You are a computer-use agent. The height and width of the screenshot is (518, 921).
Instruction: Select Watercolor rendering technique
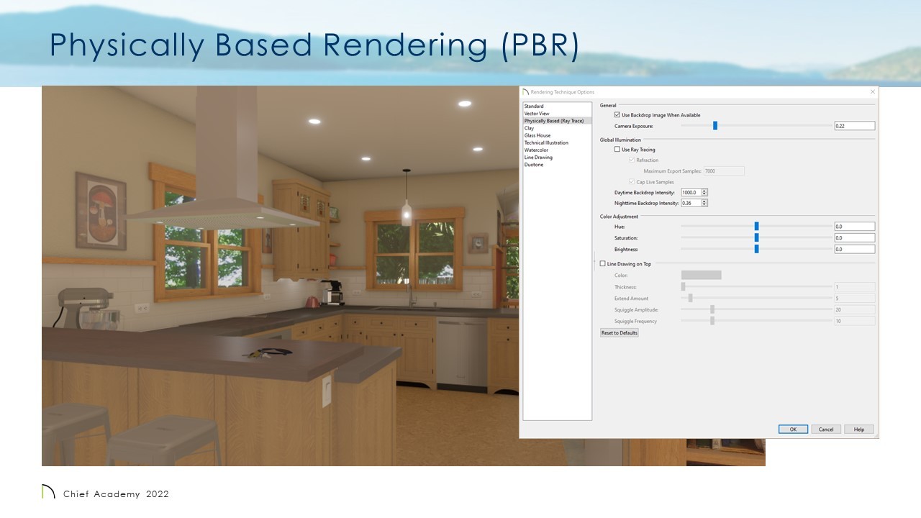[x=536, y=150]
